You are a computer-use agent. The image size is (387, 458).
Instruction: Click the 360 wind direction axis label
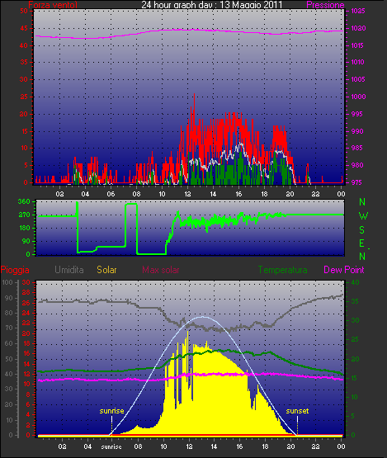pos(24,201)
